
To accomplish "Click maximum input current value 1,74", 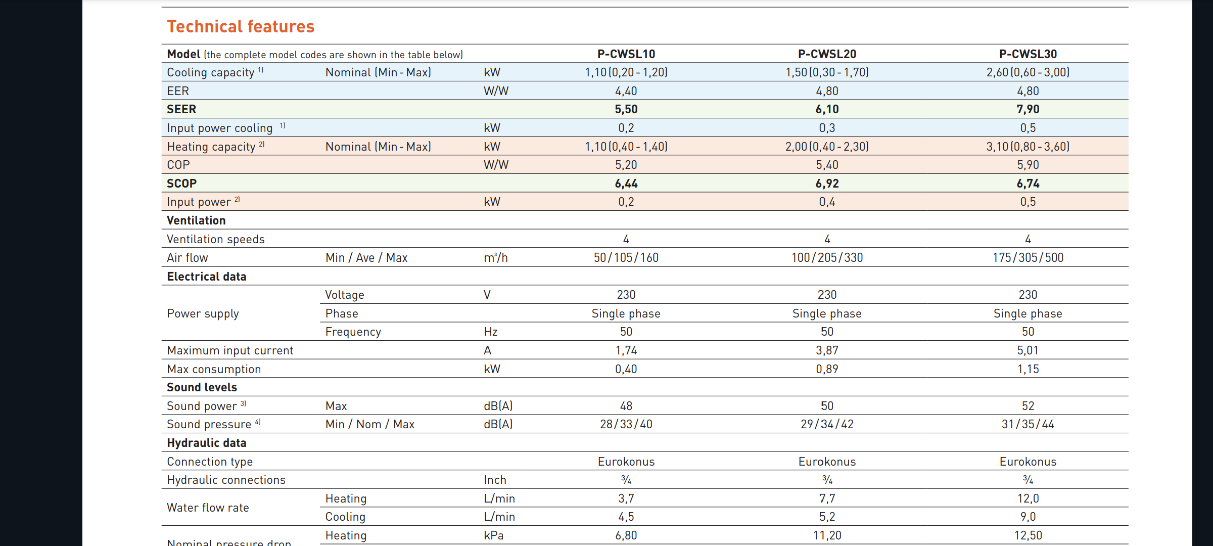I will [626, 350].
